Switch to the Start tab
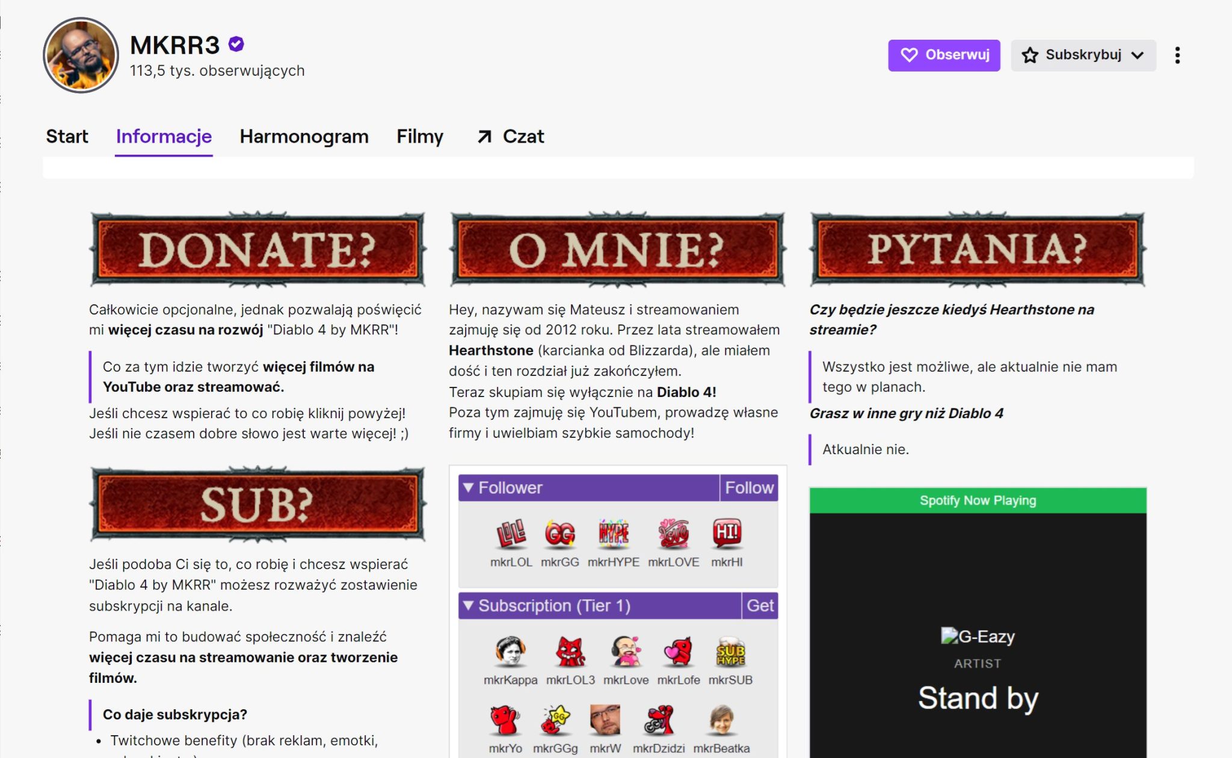Image resolution: width=1232 pixels, height=758 pixels. pyautogui.click(x=67, y=137)
